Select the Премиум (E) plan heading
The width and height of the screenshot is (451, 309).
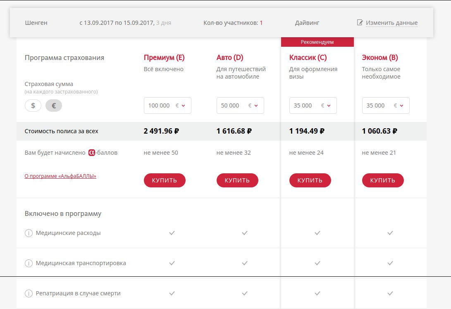coord(164,57)
